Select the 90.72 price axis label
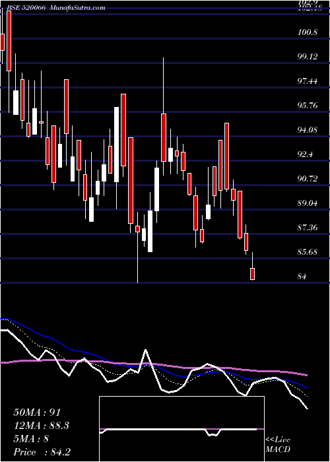Image resolution: width=330 pixels, height=462 pixels. pos(308,179)
